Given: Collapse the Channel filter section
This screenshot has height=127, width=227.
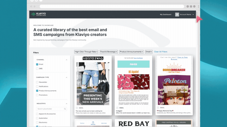Looking at the screenshot, I should (x=67, y=60).
